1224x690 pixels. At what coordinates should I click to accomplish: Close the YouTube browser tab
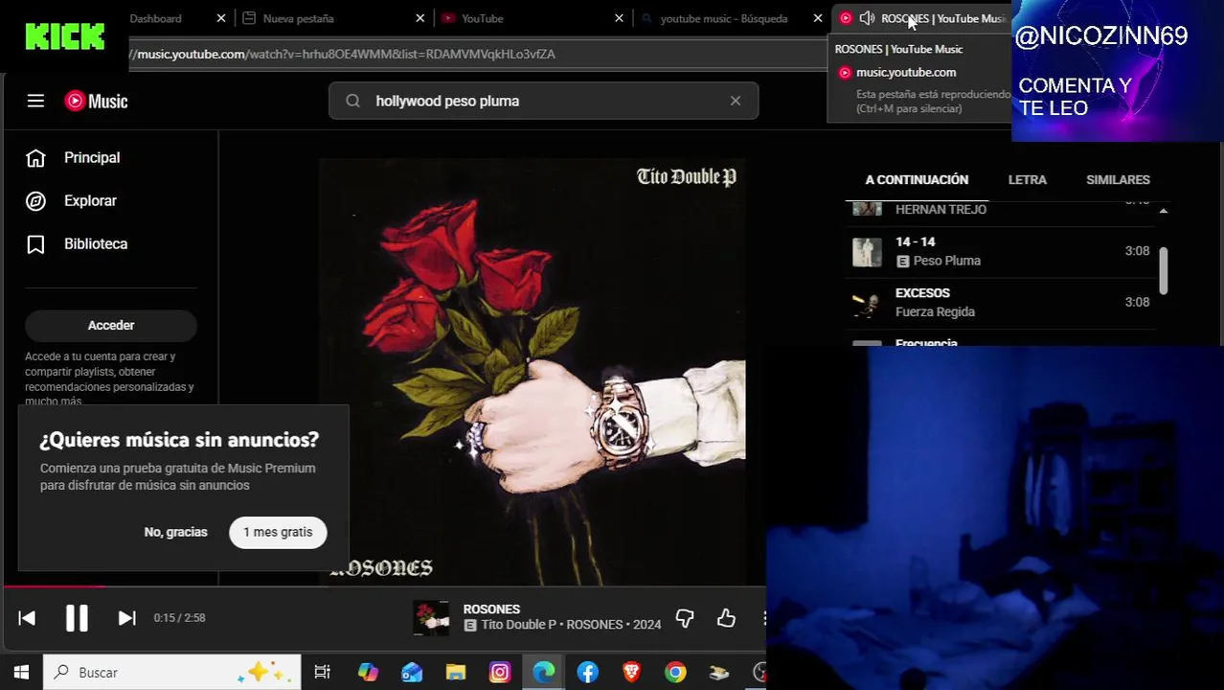619,18
